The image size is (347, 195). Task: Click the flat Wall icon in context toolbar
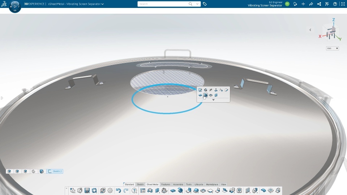pyautogui.click(x=200, y=95)
